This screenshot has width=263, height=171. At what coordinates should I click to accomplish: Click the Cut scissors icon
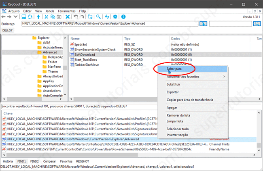(x=47, y=17)
